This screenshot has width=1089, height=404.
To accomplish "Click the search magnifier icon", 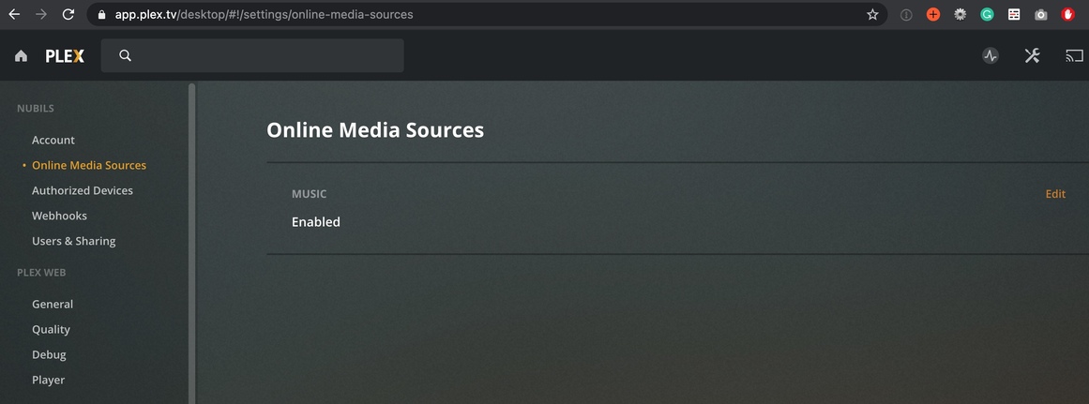I will (x=125, y=55).
